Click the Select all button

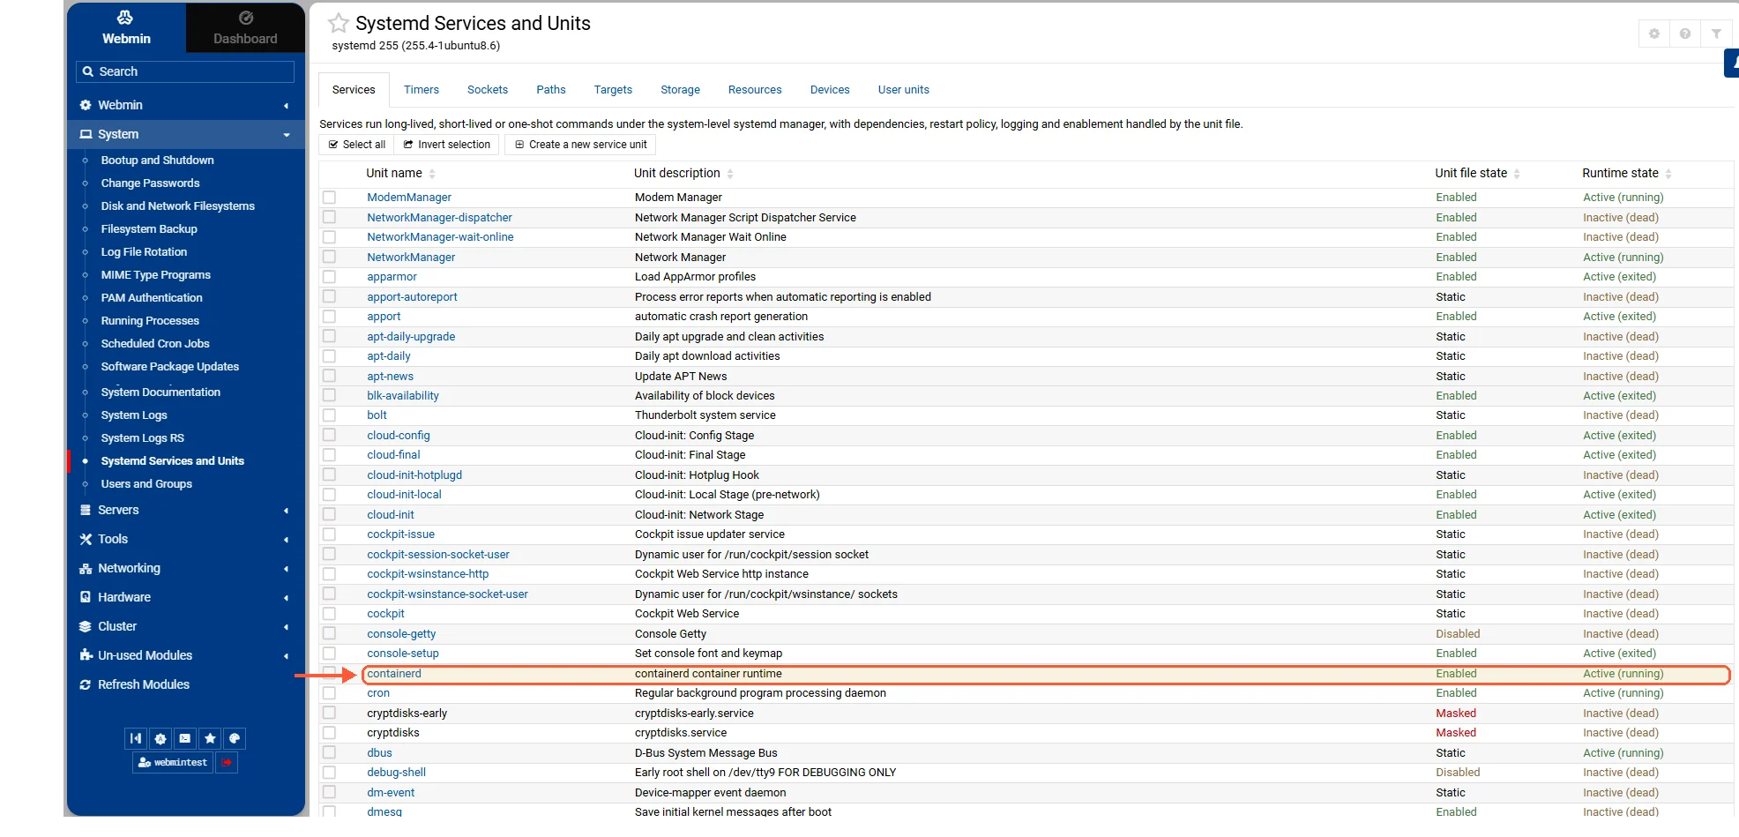pyautogui.click(x=357, y=145)
